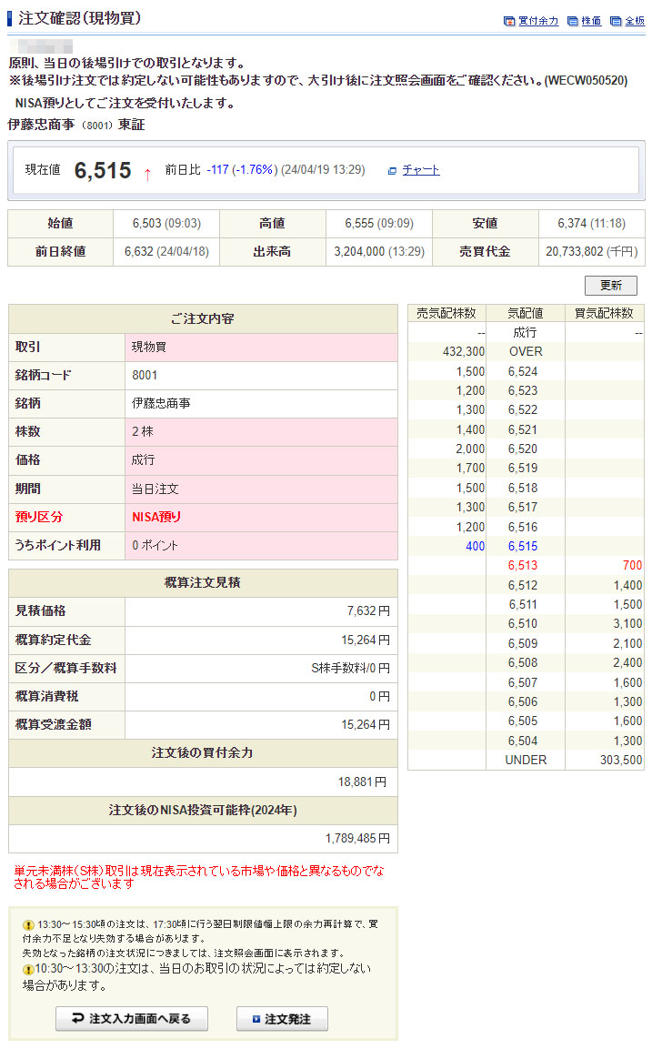This screenshot has width=652, height=1049.
Task: Click the 全板 icon at top
Action: (616, 21)
